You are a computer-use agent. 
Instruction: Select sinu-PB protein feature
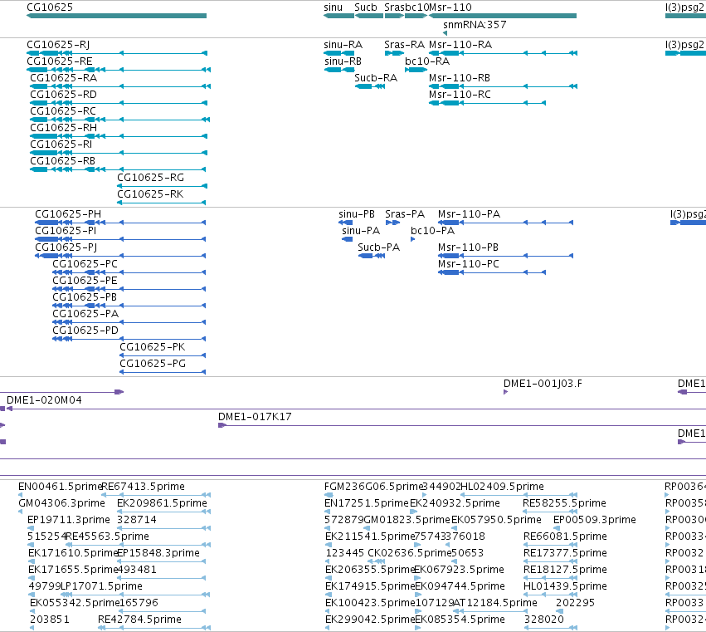click(x=345, y=223)
